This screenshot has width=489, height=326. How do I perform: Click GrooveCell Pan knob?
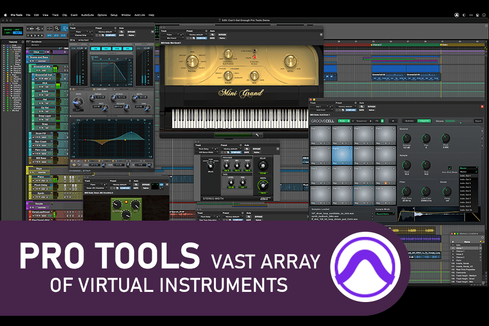click(x=426, y=138)
